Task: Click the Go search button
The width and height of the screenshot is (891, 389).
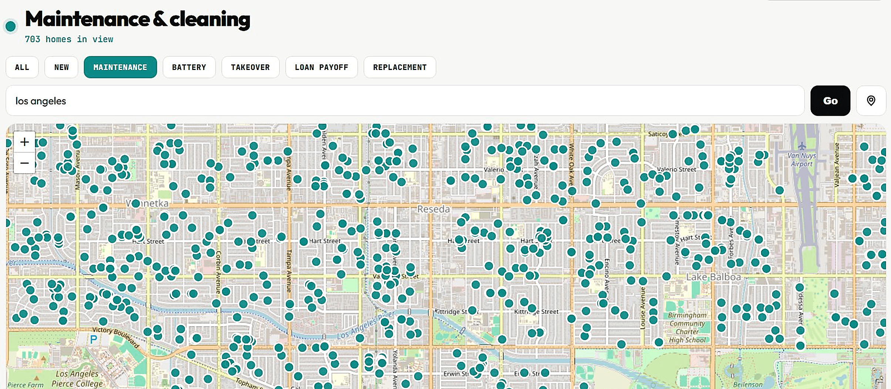Action: (x=830, y=101)
